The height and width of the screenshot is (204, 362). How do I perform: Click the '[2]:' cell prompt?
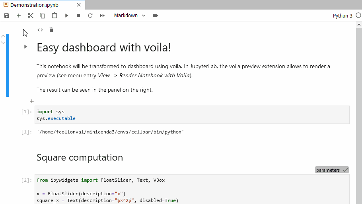[27, 180]
